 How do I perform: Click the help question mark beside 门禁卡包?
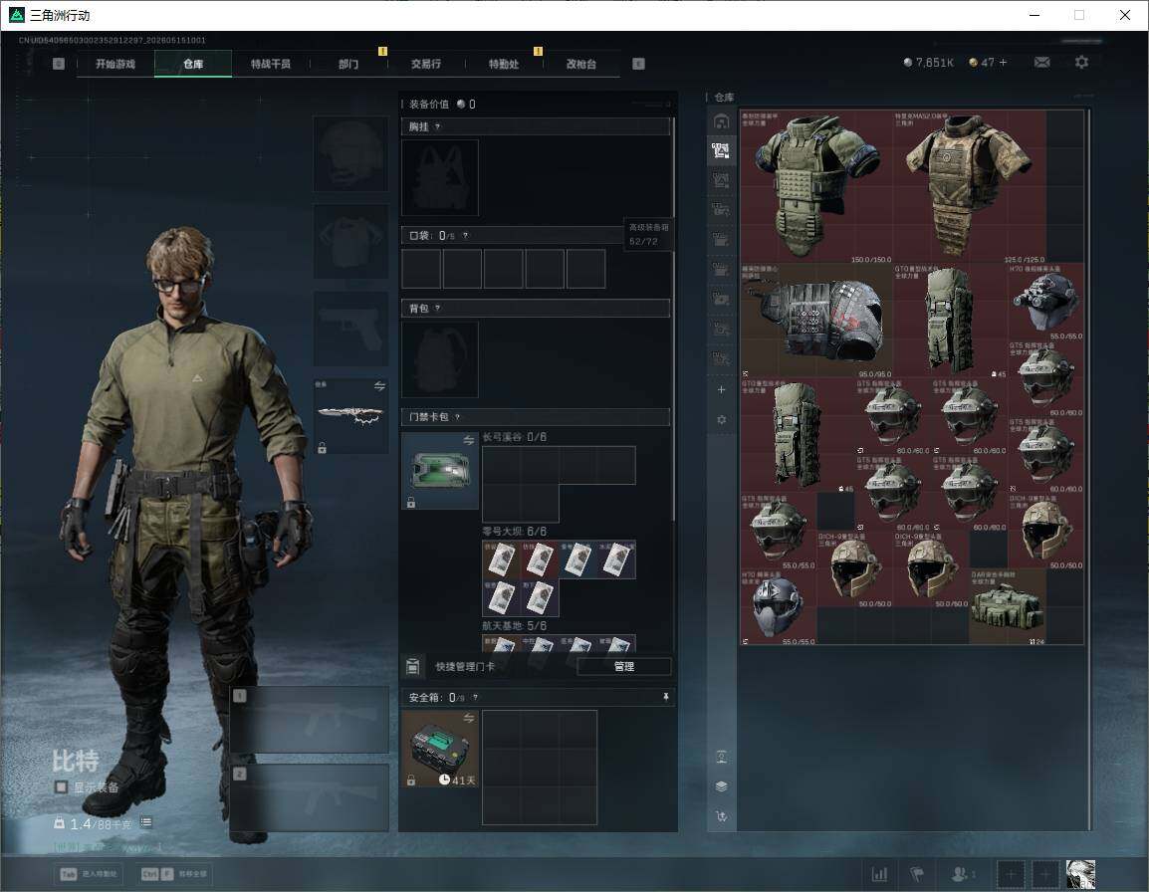457,417
